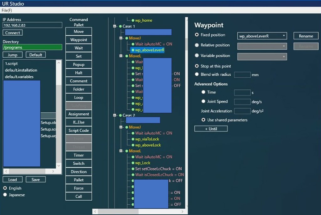Add a Switch command from the pallet
Screen dimensions: 321x215
79,163
